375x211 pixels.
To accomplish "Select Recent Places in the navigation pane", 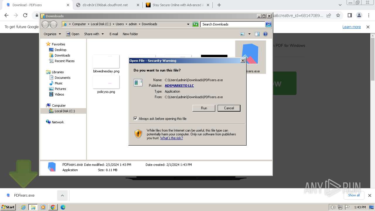I will click(62, 61).
